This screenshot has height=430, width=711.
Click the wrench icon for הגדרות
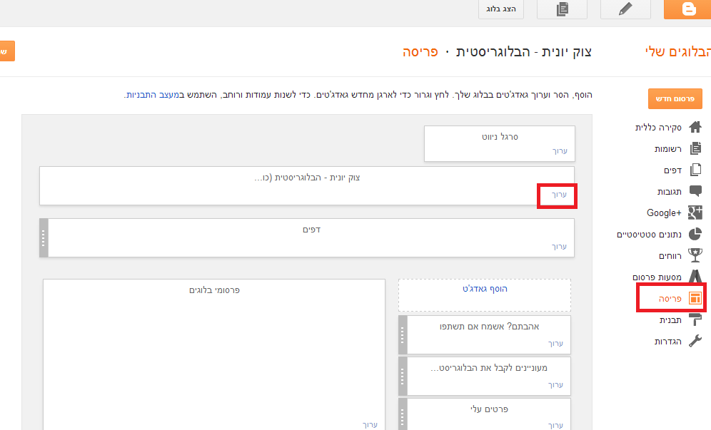tap(695, 340)
